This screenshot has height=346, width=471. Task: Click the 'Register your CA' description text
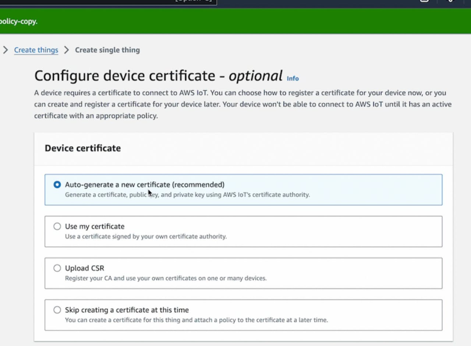(166, 278)
